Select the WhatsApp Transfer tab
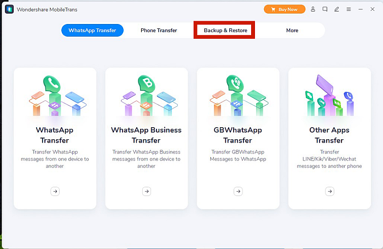The image size is (383, 249). (x=92, y=30)
